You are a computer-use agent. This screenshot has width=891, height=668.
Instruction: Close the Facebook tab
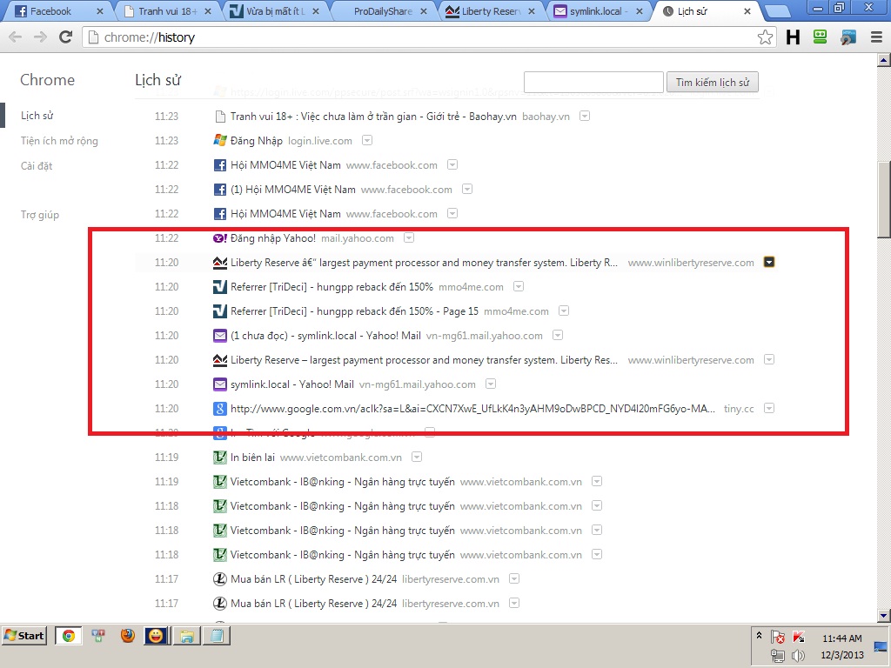pos(100,11)
